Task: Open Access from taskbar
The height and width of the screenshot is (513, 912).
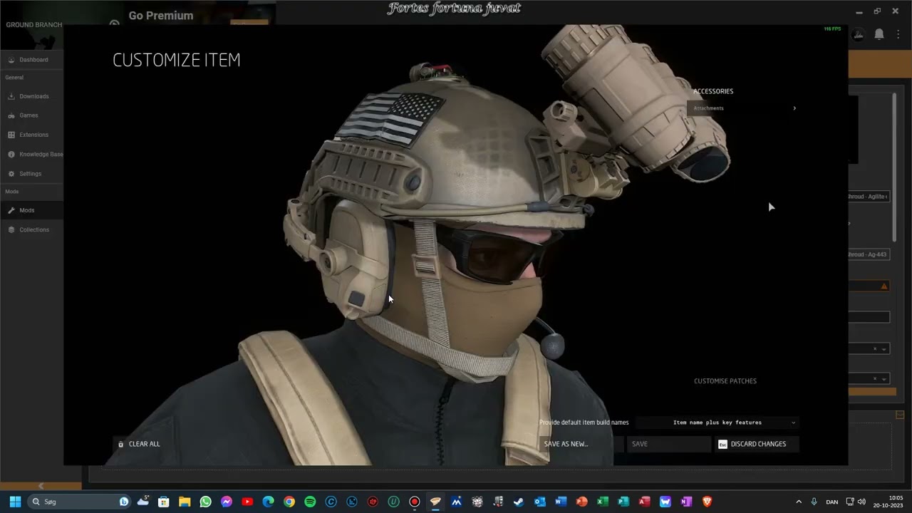Action: [644, 502]
